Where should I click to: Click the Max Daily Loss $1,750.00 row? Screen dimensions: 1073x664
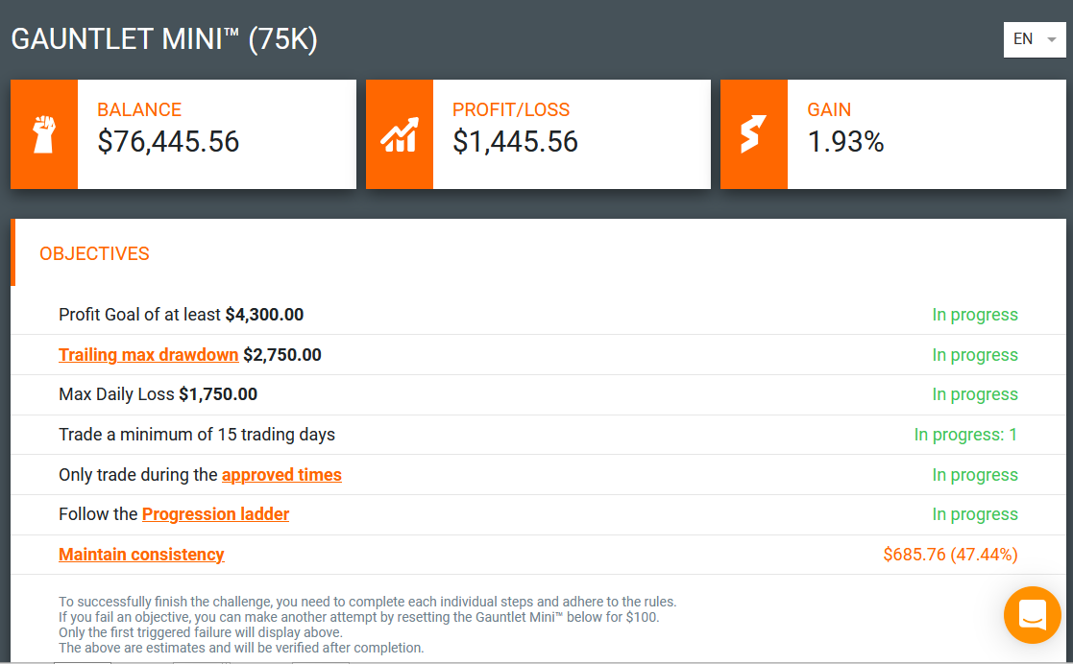pyautogui.click(x=539, y=394)
